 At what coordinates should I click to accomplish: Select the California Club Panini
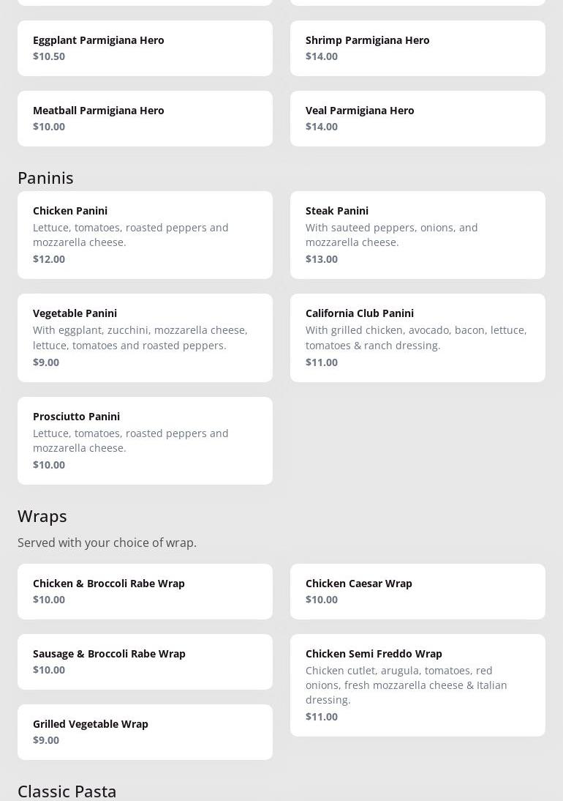coord(417,338)
